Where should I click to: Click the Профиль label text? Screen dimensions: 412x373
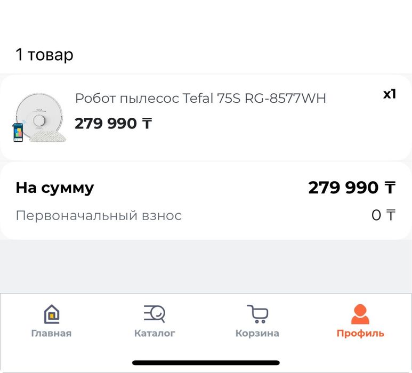pyautogui.click(x=360, y=334)
